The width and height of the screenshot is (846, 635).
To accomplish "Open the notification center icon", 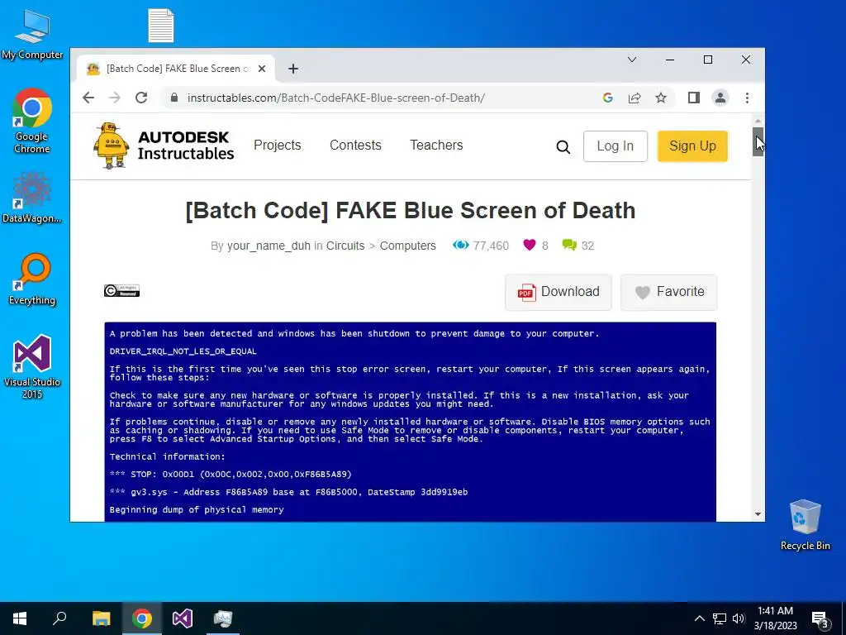I will click(x=820, y=619).
